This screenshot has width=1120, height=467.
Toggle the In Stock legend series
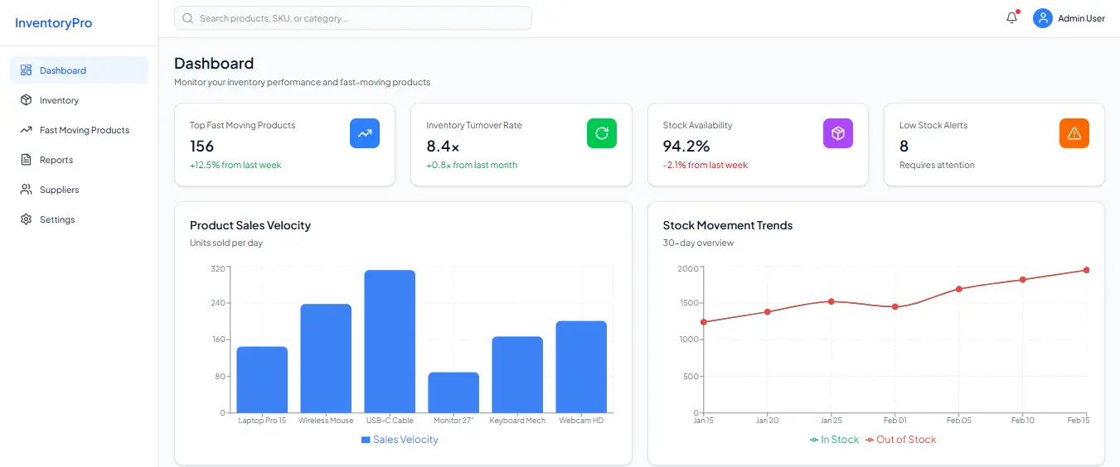[x=834, y=440]
